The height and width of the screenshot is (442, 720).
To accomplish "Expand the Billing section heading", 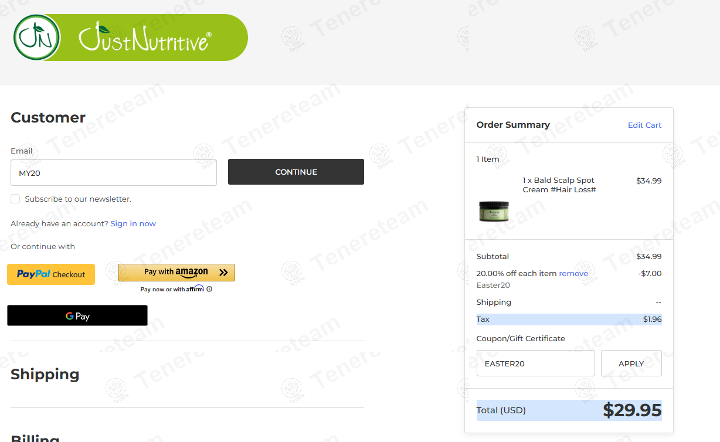I will pos(35,437).
